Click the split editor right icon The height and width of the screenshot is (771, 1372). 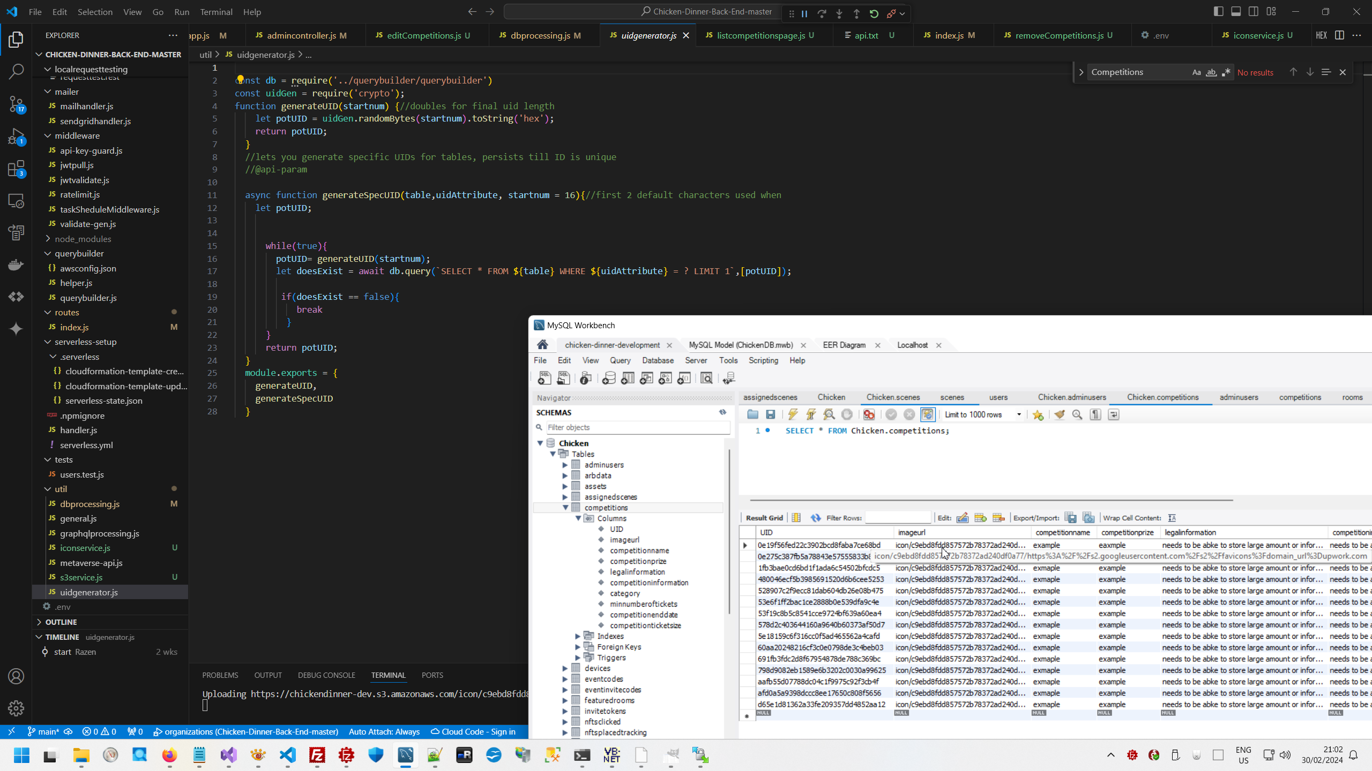pyautogui.click(x=1339, y=35)
